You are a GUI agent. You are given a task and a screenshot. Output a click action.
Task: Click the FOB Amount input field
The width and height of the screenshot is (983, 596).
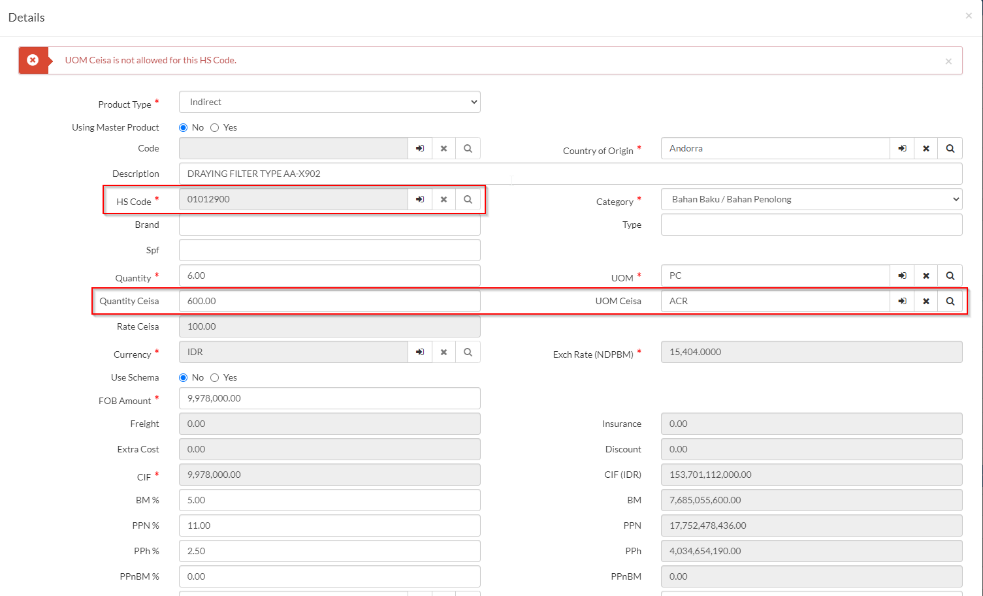(329, 398)
